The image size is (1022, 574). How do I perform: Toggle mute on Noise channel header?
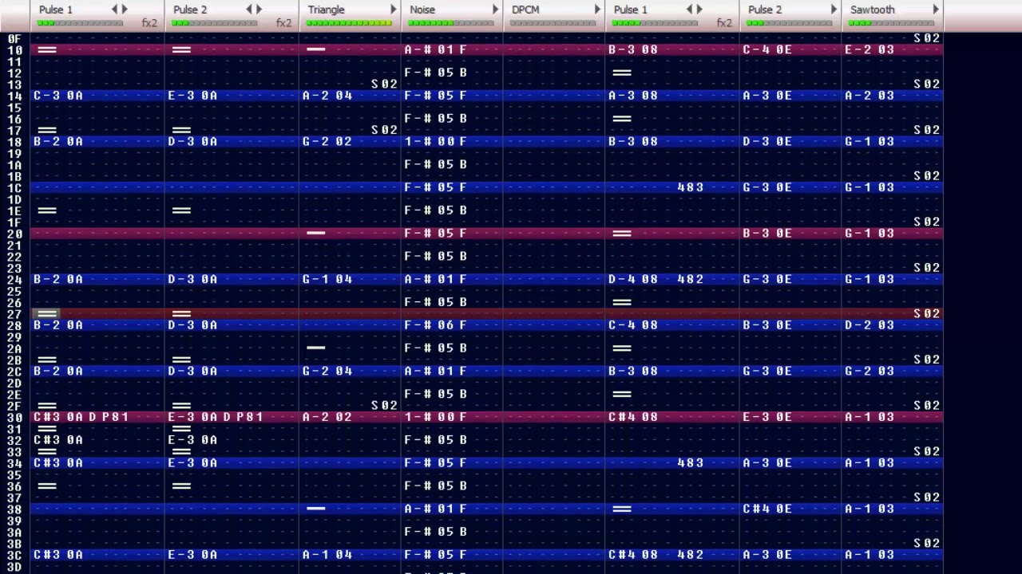[x=422, y=10]
